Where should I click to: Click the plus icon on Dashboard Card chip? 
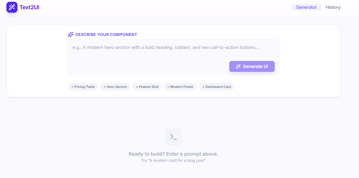click(203, 87)
